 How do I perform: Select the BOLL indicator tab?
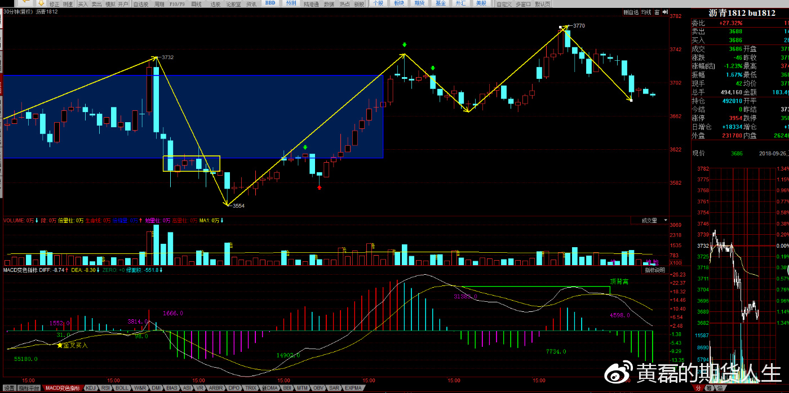122,388
